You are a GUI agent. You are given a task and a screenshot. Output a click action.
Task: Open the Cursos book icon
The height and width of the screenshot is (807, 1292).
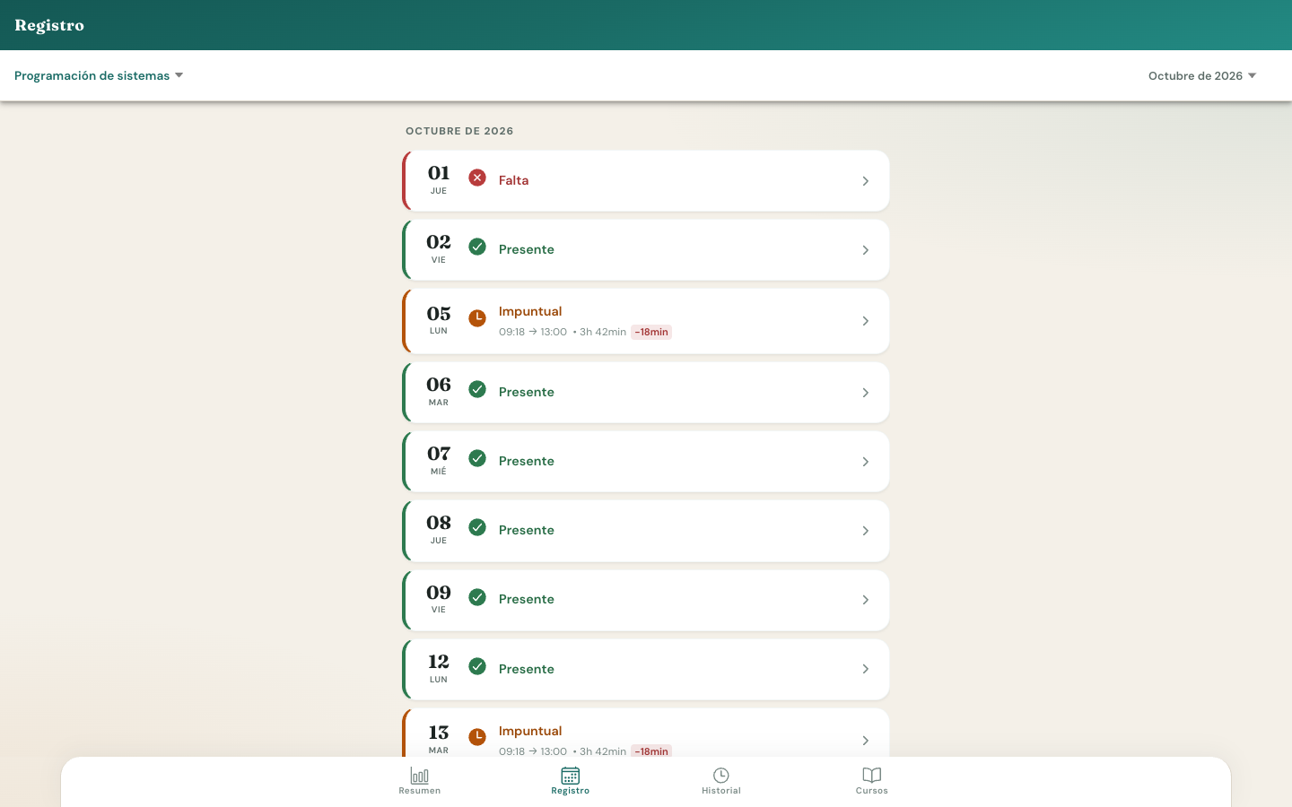click(x=872, y=775)
